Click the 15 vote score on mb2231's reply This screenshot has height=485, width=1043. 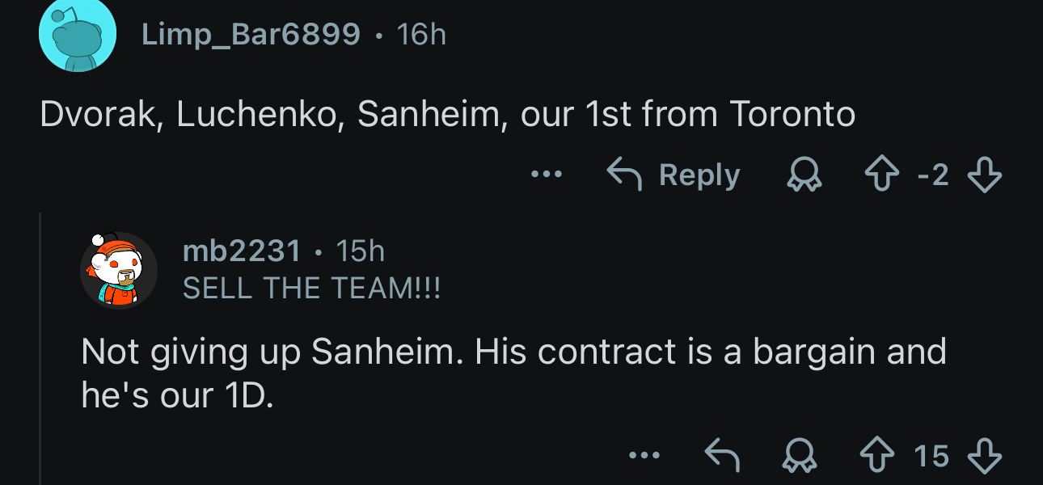[931, 456]
